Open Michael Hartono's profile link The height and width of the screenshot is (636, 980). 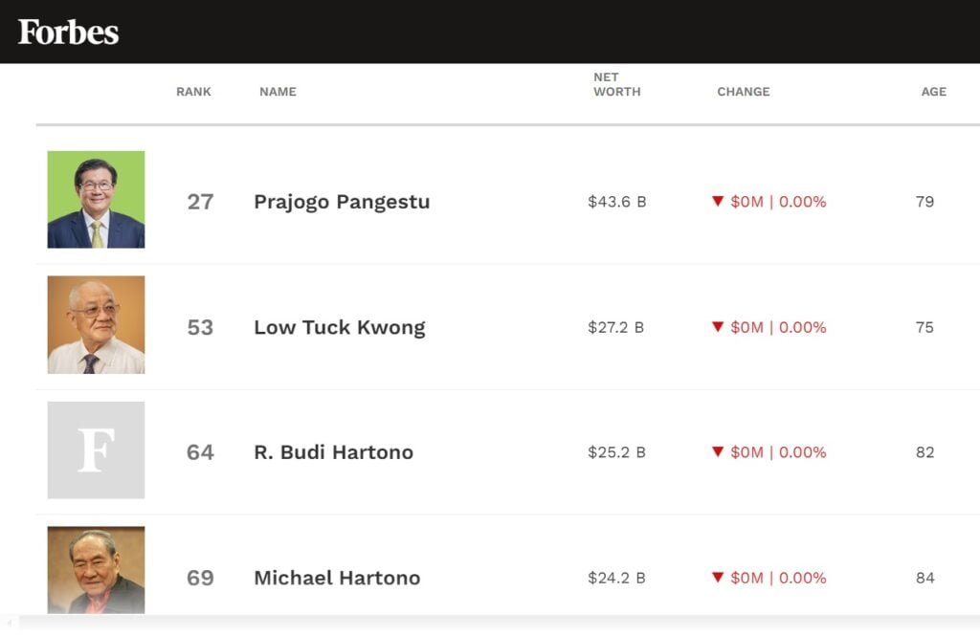[x=337, y=578]
